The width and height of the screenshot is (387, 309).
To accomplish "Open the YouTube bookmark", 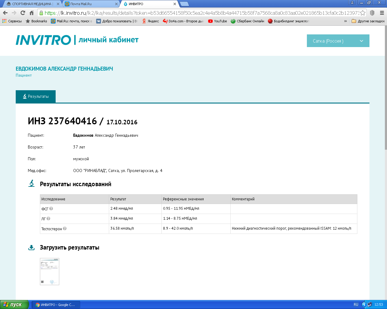I will tap(217, 21).
